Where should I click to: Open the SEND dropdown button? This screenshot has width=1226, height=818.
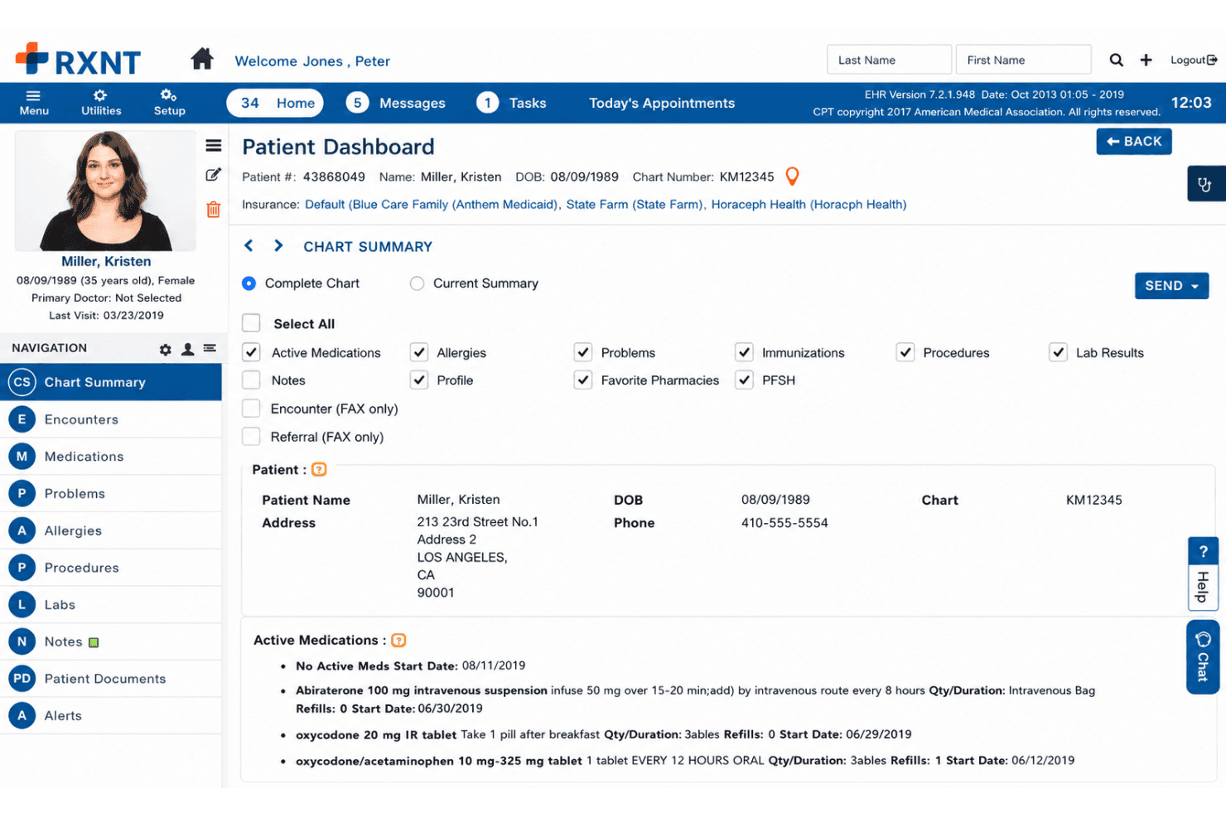click(x=1171, y=286)
